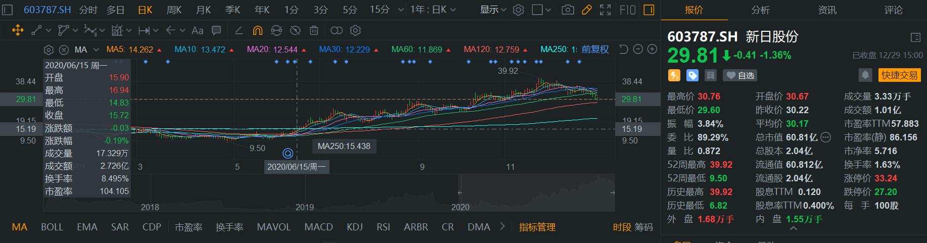Open MA indicator settings gear
927x243 pixels.
coord(49,50)
